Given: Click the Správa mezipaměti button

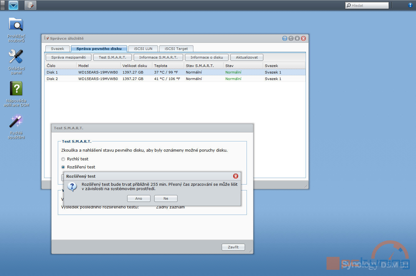Looking at the screenshot, I should tap(68, 57).
